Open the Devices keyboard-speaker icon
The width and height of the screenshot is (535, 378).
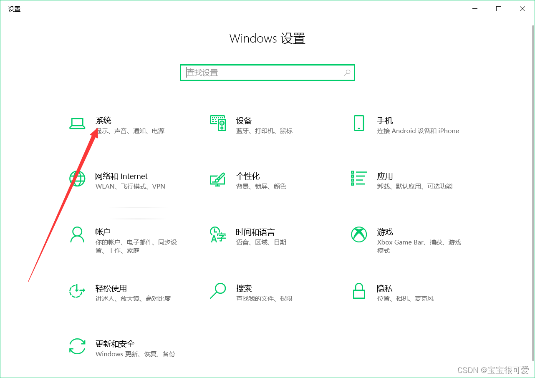[218, 123]
